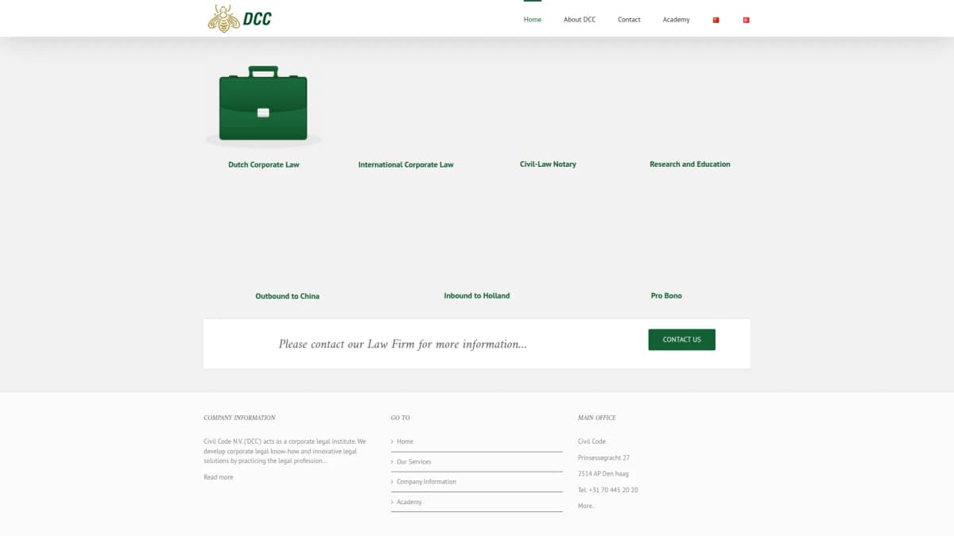Go to Inbound to Holland
The image size is (954, 536).
(476, 295)
